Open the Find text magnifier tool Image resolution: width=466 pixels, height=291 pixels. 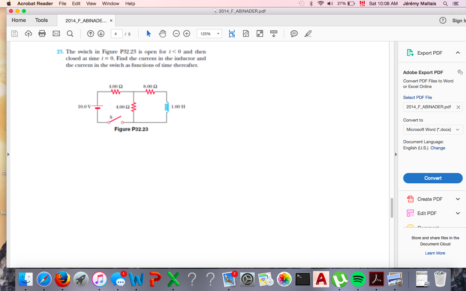pyautogui.click(x=70, y=34)
